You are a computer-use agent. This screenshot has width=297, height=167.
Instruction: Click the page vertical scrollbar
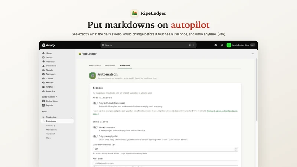(x=257, y=89)
